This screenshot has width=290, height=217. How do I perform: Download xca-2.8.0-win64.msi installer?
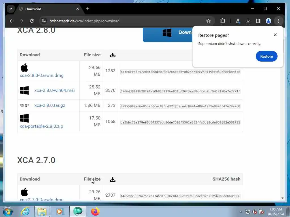[x=55, y=90]
